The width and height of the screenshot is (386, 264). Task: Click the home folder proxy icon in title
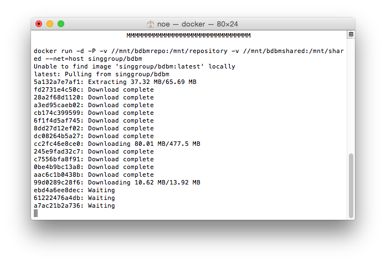click(150, 24)
